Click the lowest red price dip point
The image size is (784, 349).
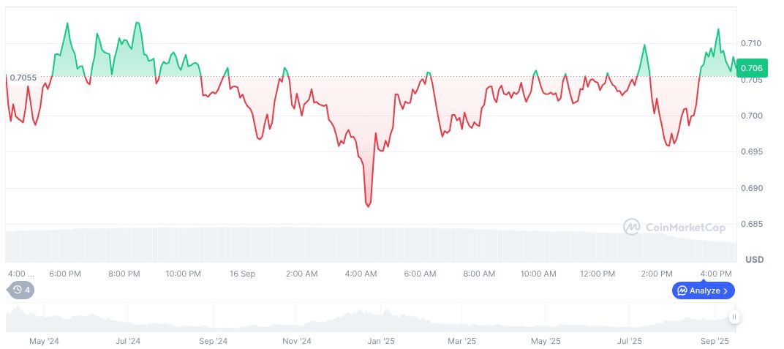click(368, 206)
